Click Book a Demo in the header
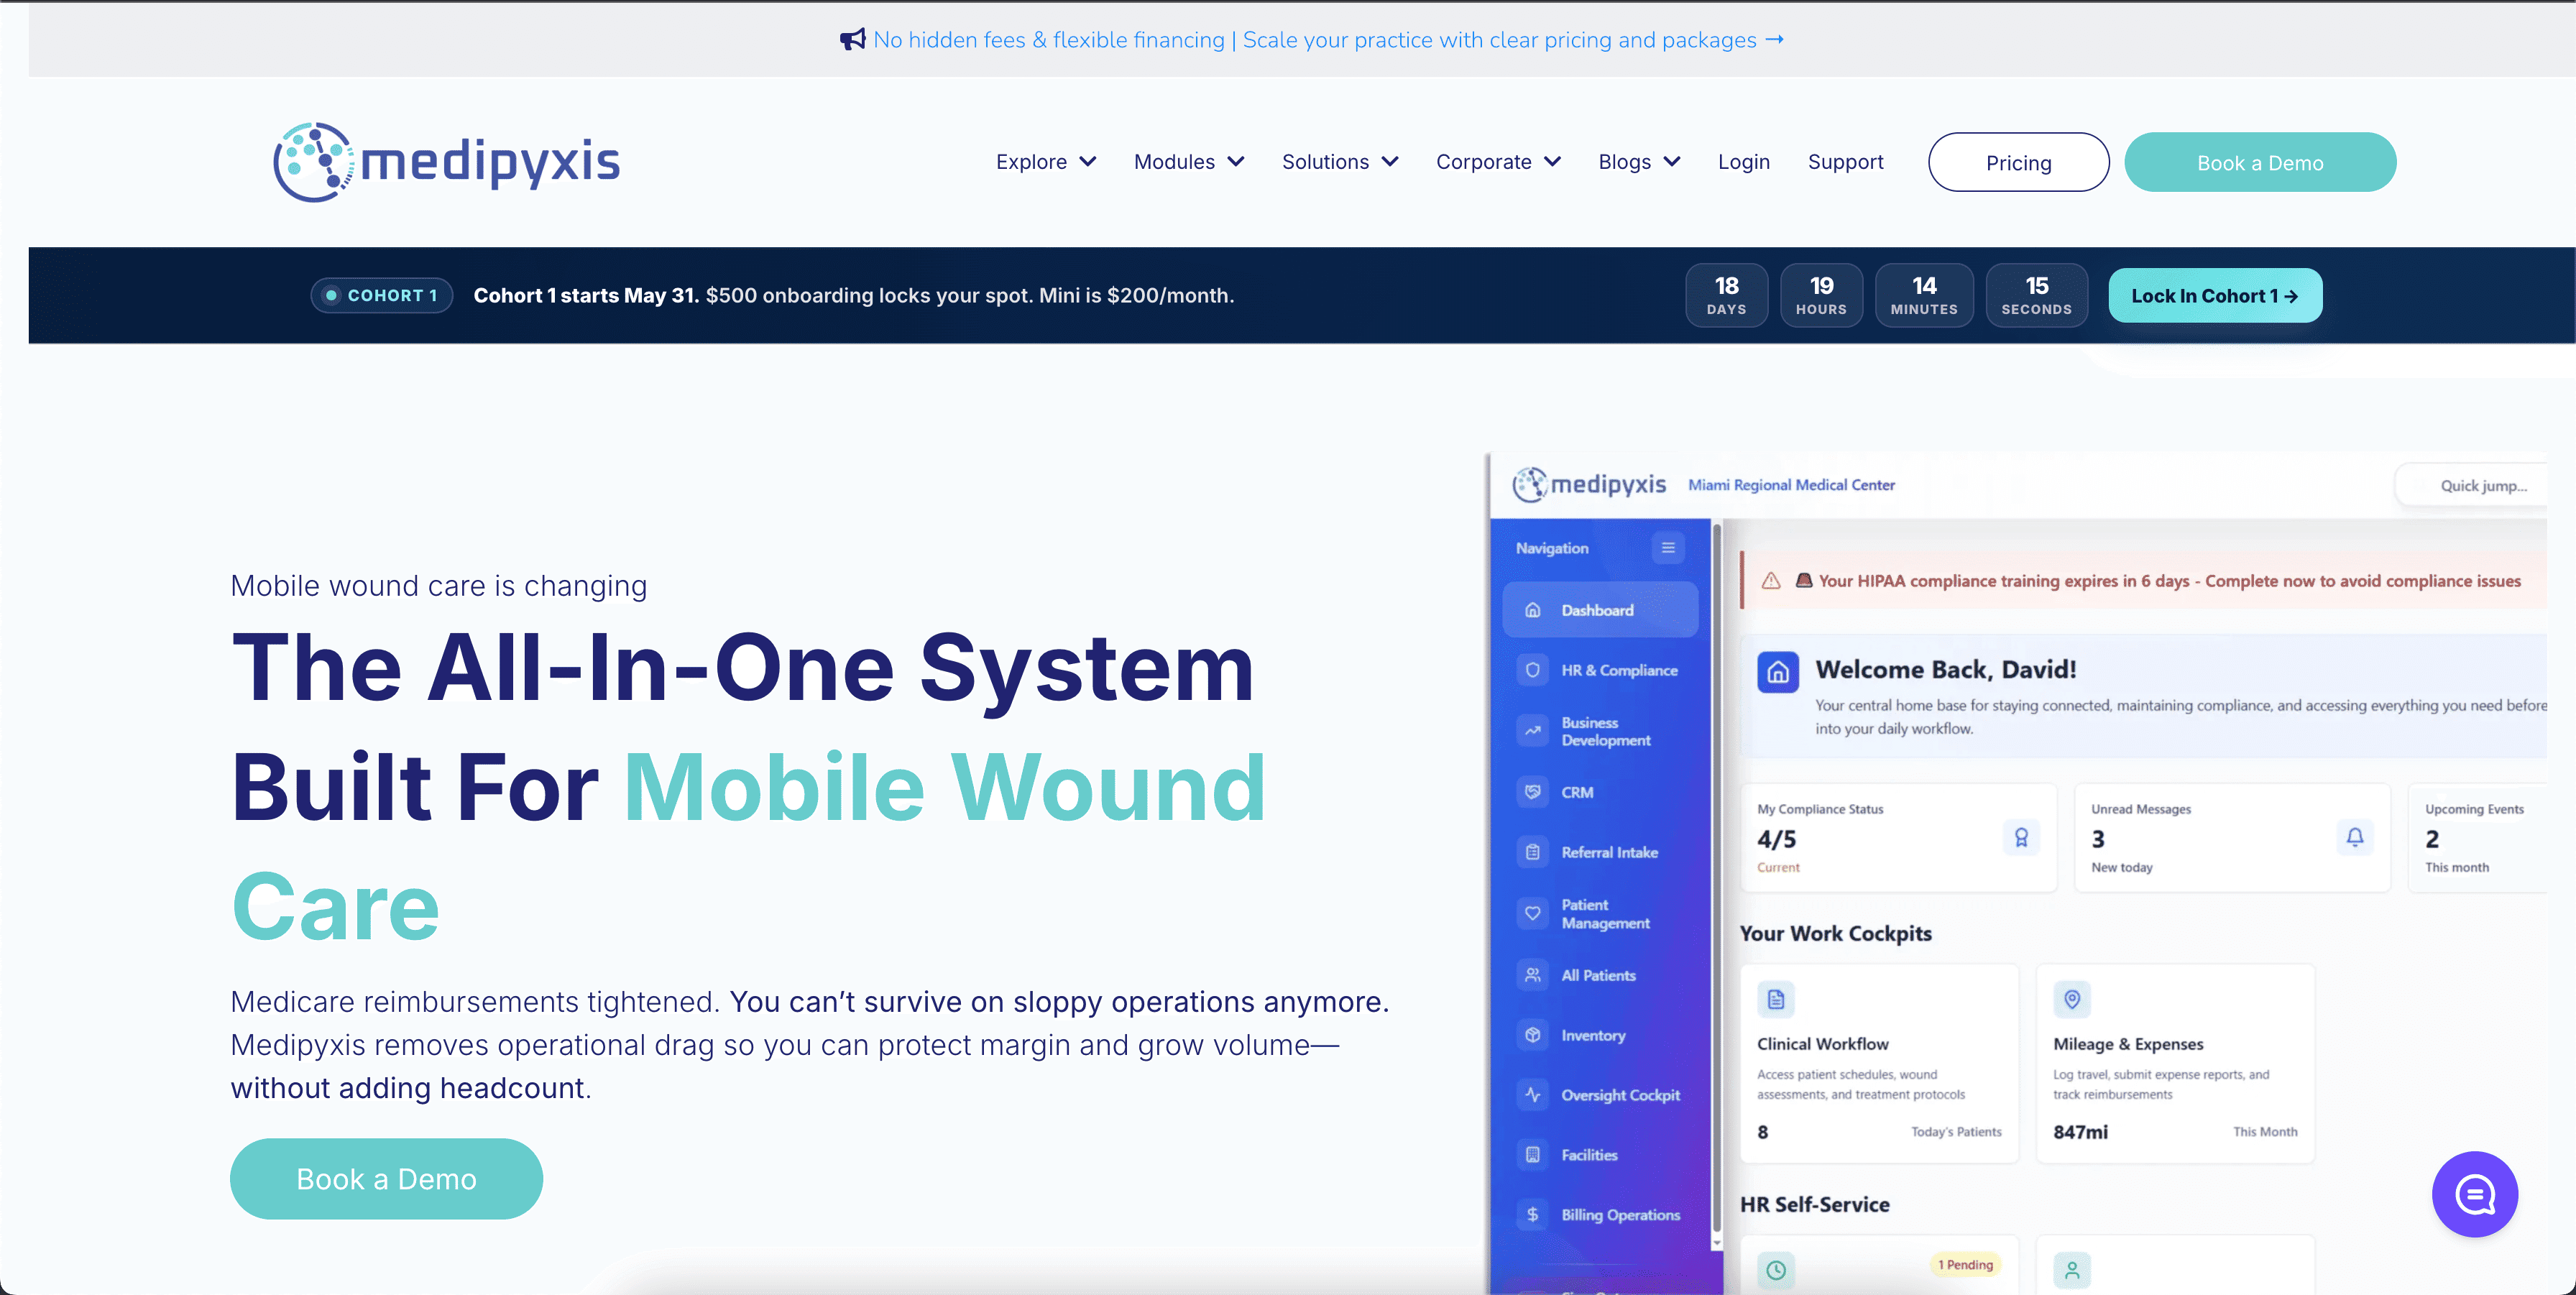2576x1295 pixels. click(2260, 162)
